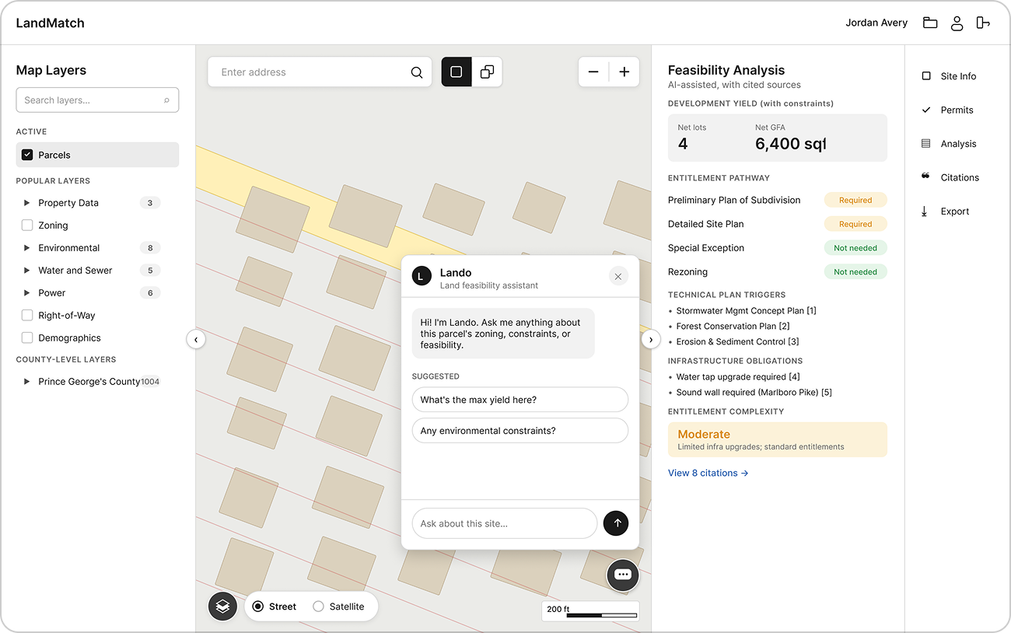Image resolution: width=1011 pixels, height=633 pixels.
Task: Uncheck the Parcels layer checkbox
Action: (27, 155)
